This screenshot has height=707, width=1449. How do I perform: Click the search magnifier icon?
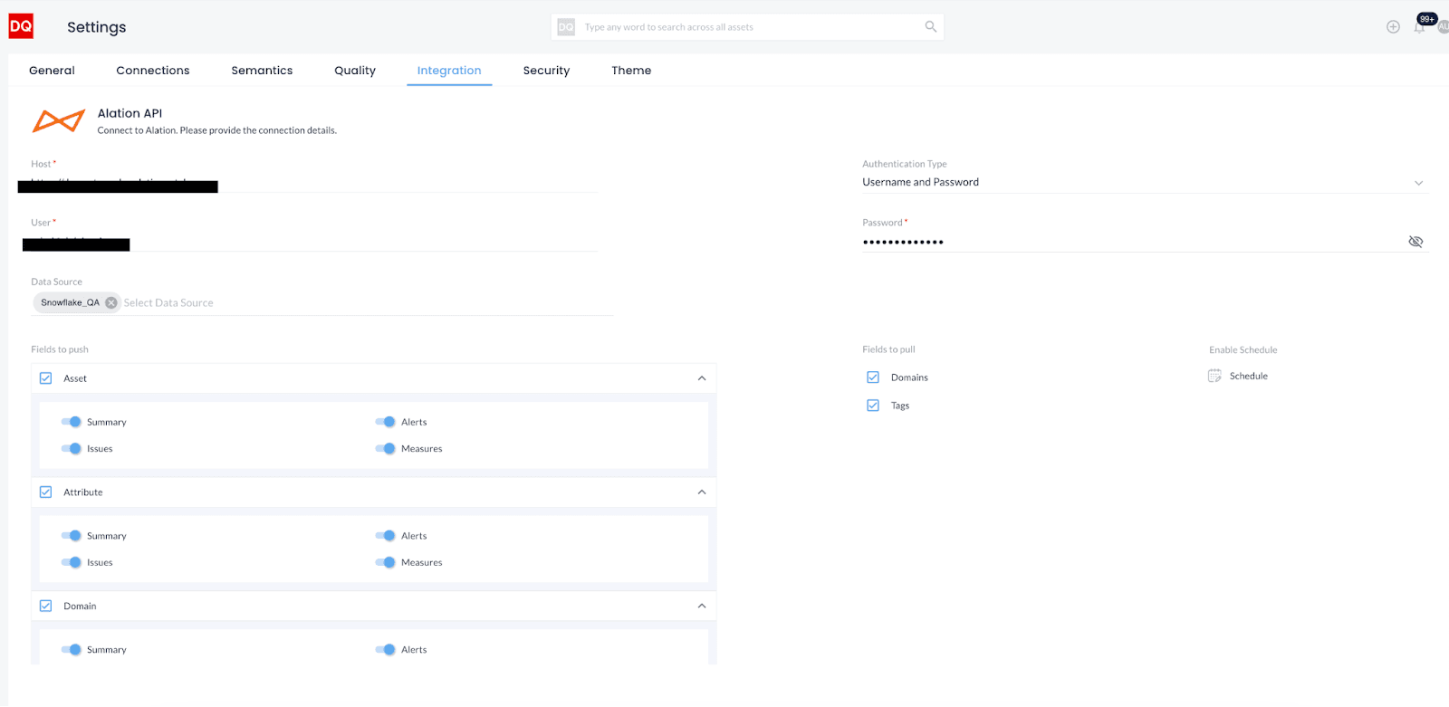(930, 27)
